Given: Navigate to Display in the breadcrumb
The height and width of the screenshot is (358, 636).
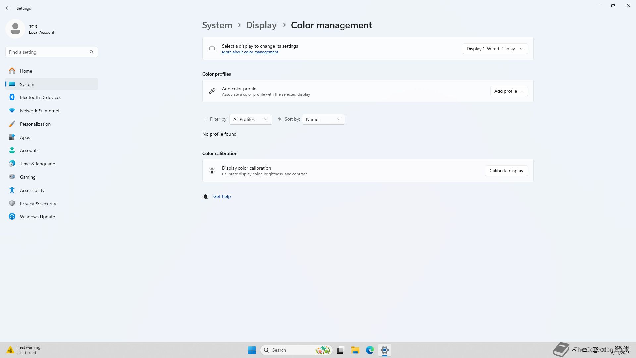Looking at the screenshot, I should pyautogui.click(x=261, y=25).
